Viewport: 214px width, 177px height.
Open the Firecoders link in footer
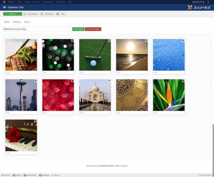coord(123,166)
